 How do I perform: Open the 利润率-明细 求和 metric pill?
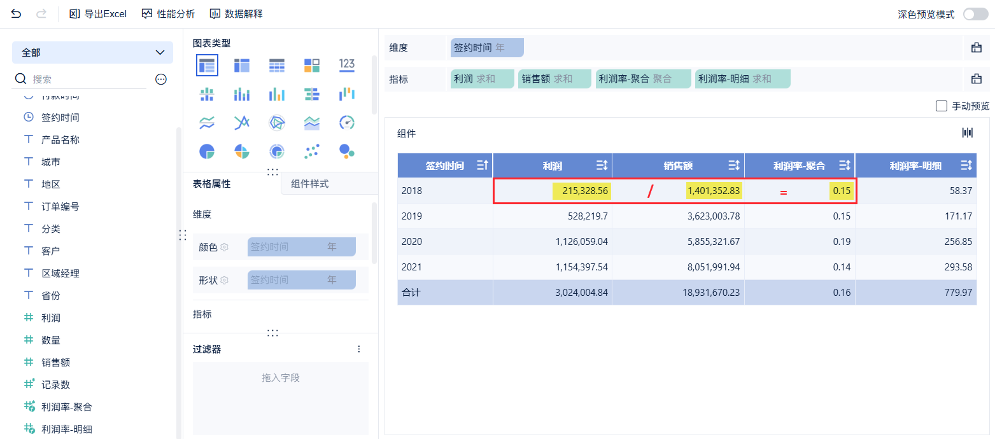743,79
